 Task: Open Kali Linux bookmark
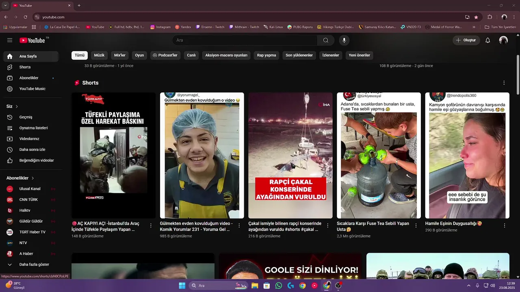[x=273, y=27]
